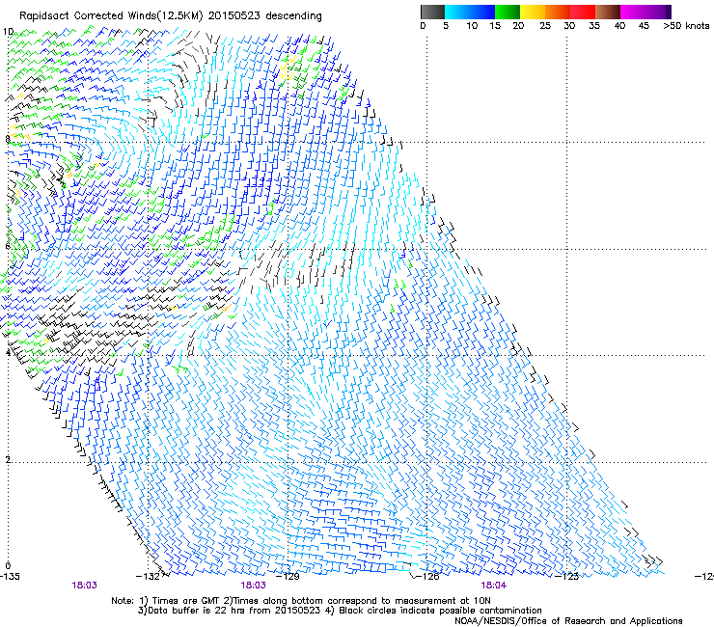Click the cyan-to-blue 5-15 knots color segment
The image size is (714, 627).
coord(470,12)
